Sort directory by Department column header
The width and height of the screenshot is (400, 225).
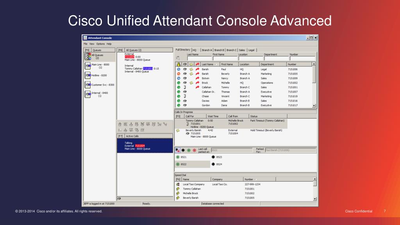(273, 64)
